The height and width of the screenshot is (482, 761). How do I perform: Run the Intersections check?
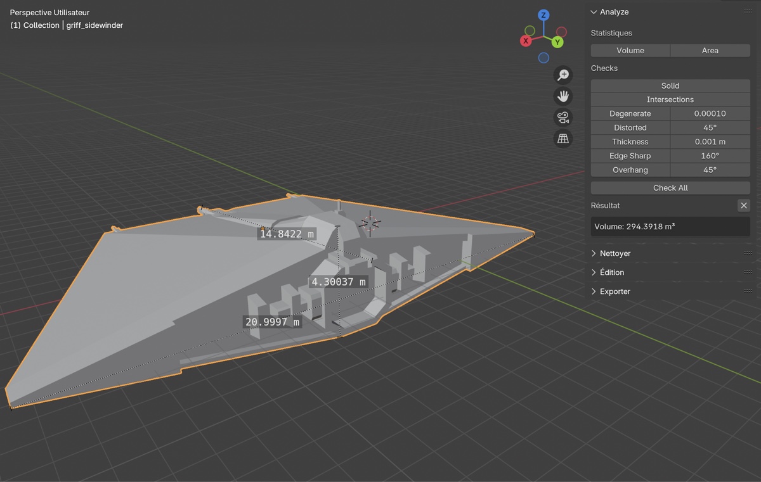pos(670,99)
